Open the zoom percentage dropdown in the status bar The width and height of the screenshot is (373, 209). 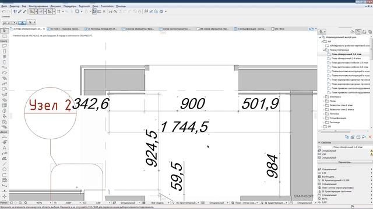point(51,203)
